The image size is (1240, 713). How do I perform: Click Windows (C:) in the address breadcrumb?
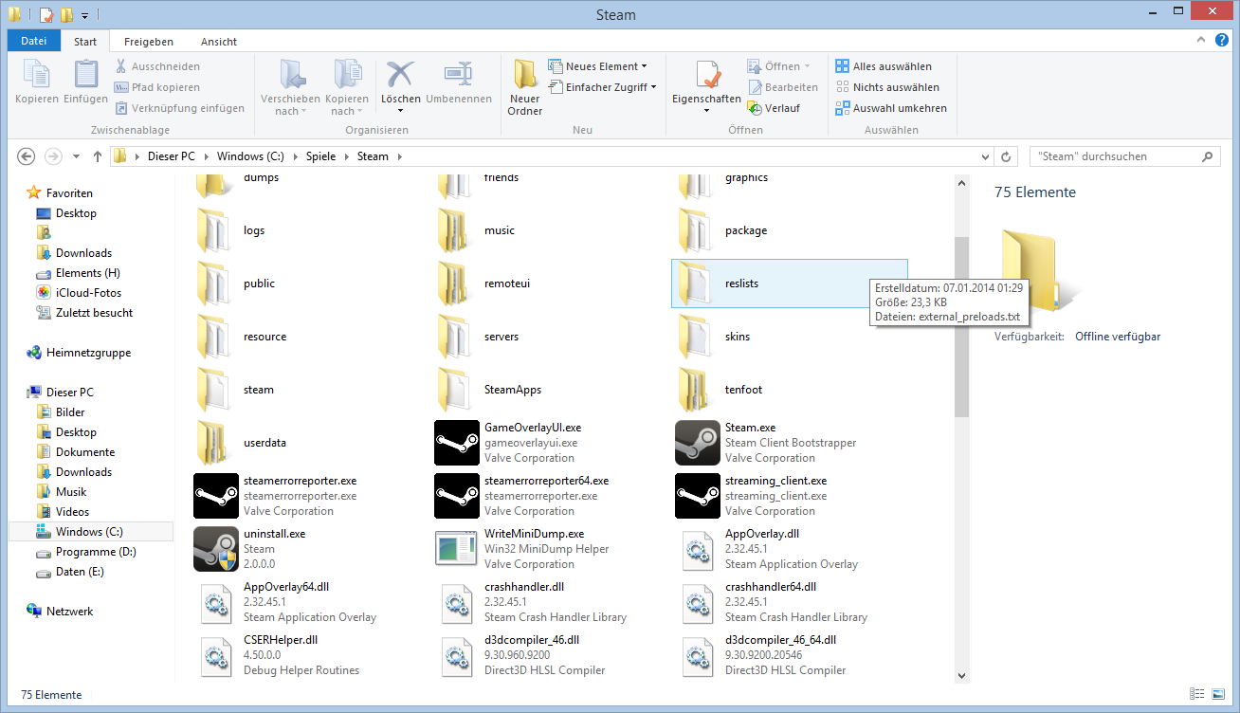pos(250,156)
